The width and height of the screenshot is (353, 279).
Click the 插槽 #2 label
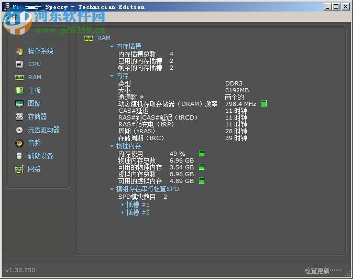pyautogui.click(x=138, y=212)
